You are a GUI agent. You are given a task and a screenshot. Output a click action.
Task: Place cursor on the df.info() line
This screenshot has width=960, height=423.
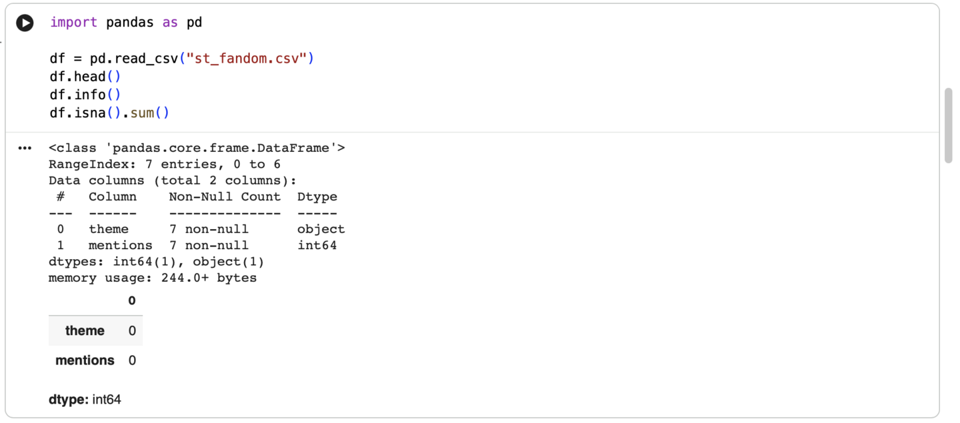85,95
